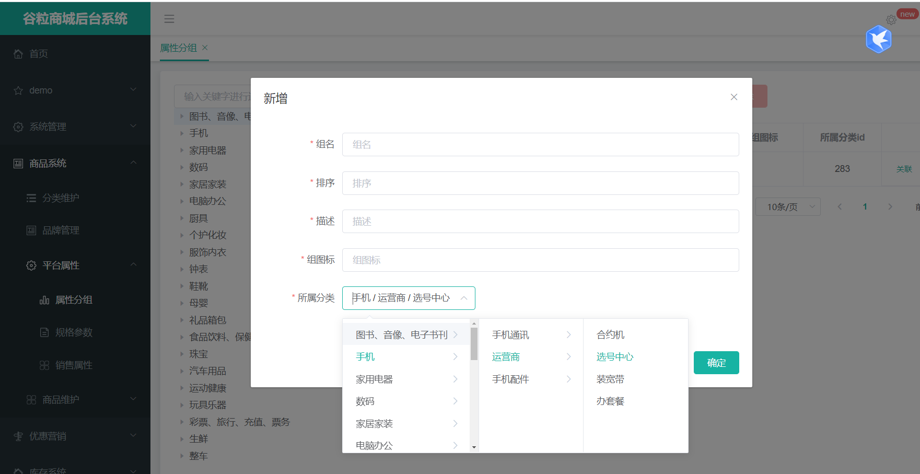The height and width of the screenshot is (474, 920).
Task: Go to the next page arrow
Action: click(890, 207)
